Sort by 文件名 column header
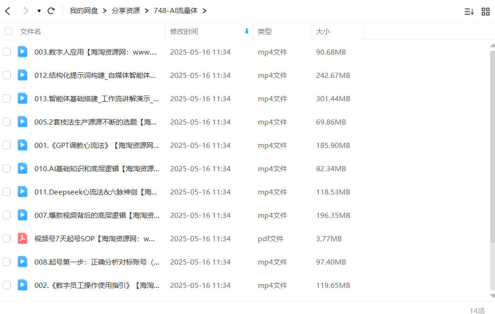495x314 pixels. pyautogui.click(x=30, y=32)
